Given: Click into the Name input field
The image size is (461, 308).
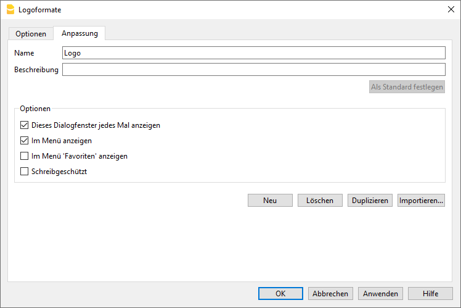Looking at the screenshot, I should point(253,53).
